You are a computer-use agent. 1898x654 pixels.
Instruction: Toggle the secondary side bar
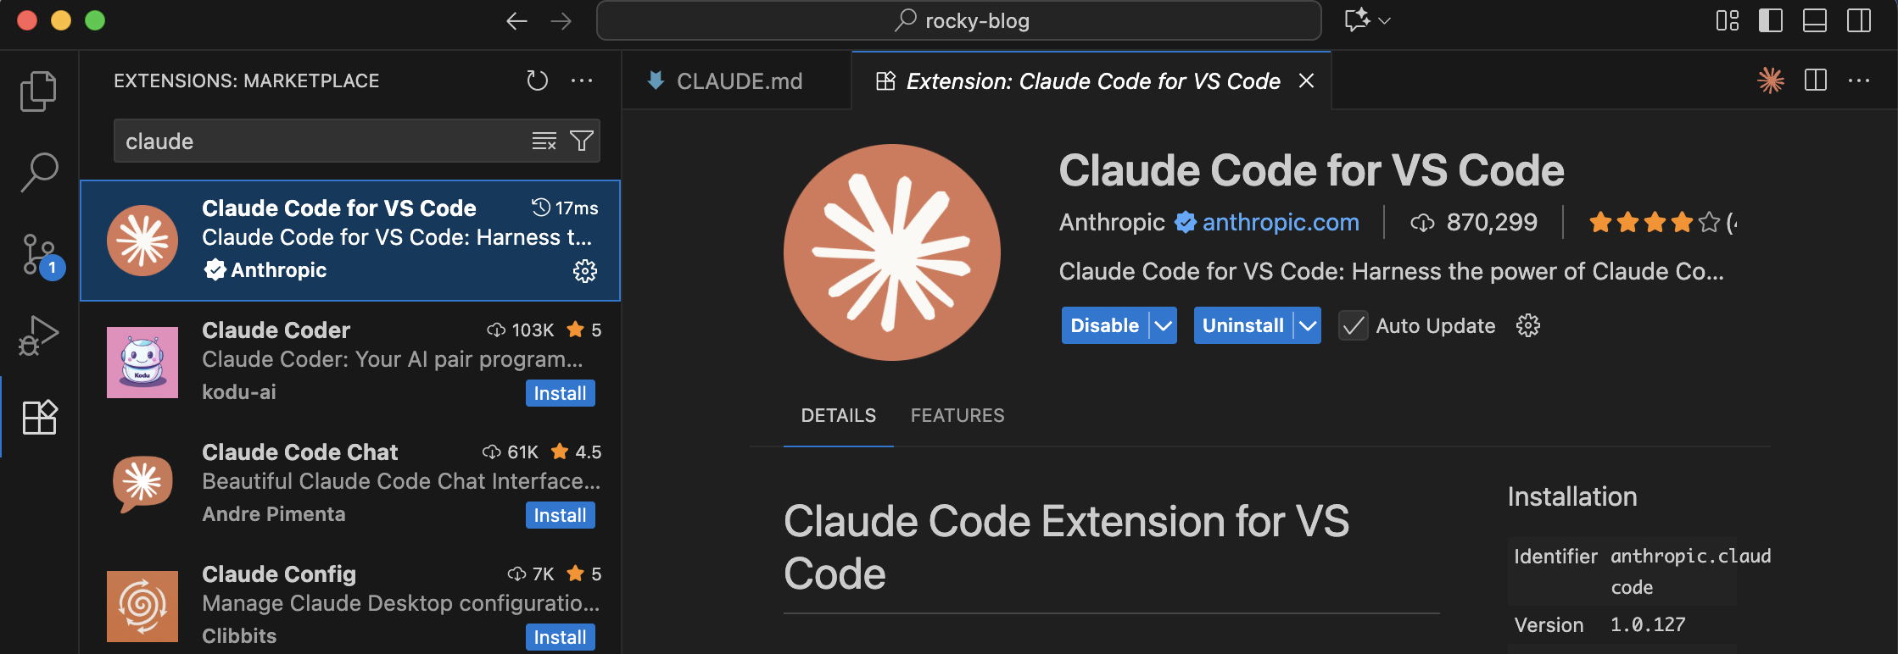coord(1859,20)
